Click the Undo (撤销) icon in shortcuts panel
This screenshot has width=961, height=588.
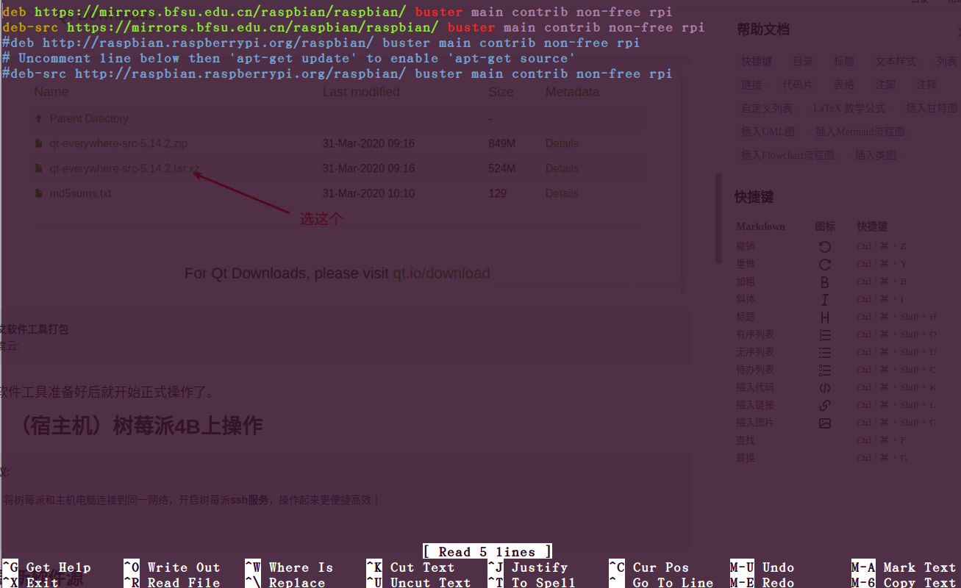point(825,245)
